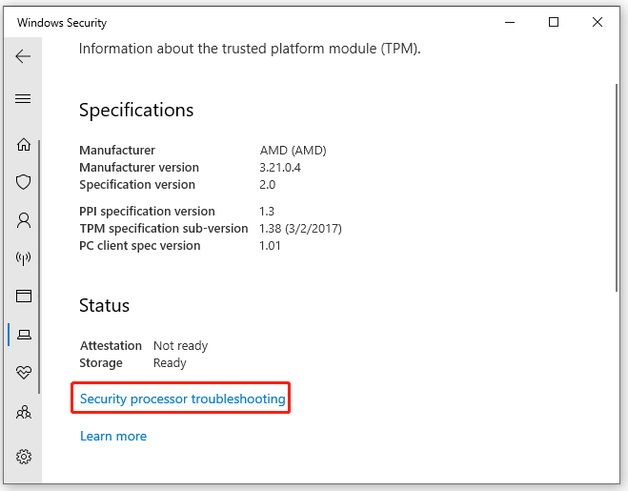Select the Family options icon
Image resolution: width=628 pixels, height=491 pixels.
point(24,413)
